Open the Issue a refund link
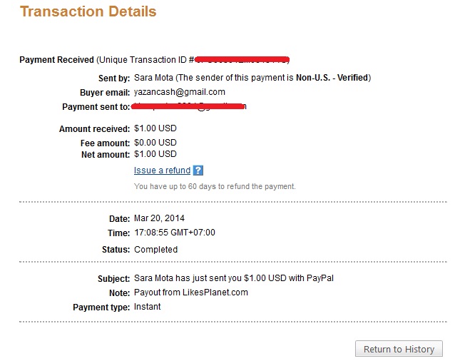Viewport: 455px width, 361px height. coord(162,171)
